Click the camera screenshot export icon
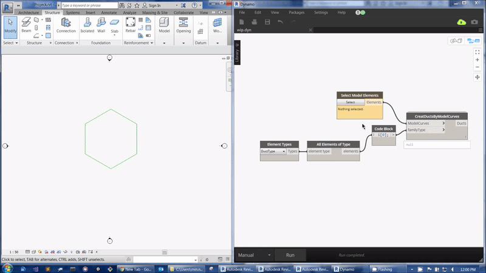The width and height of the screenshot is (486, 273). click(x=474, y=22)
